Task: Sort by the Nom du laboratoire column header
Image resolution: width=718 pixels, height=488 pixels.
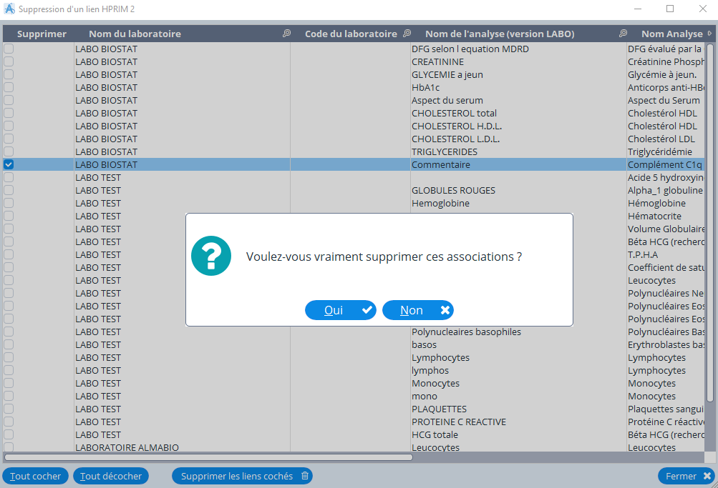Action: (135, 34)
